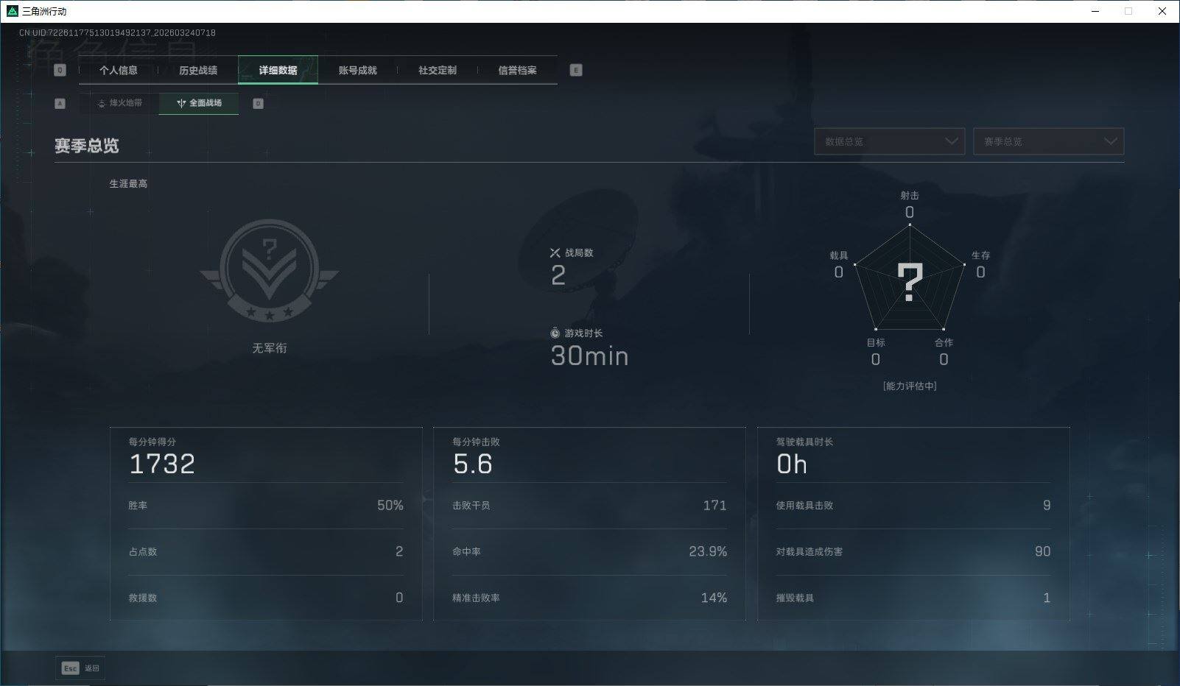Click the 占点数 row label

tap(143, 552)
